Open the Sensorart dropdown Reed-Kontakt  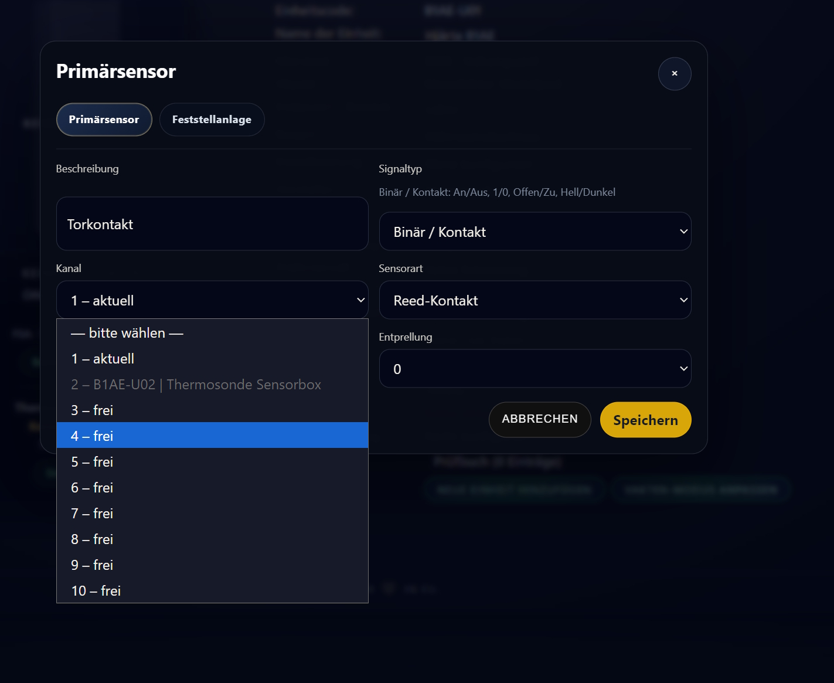(535, 300)
